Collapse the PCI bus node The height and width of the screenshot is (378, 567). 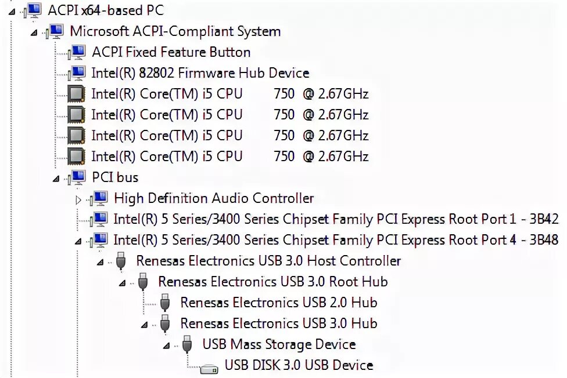57,178
